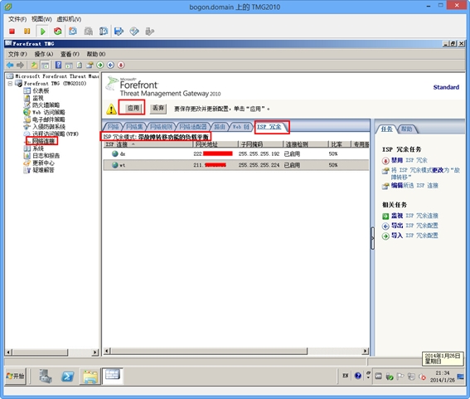The image size is (470, 399).
Task: Open file explorer from the taskbar
Action: tap(90, 377)
